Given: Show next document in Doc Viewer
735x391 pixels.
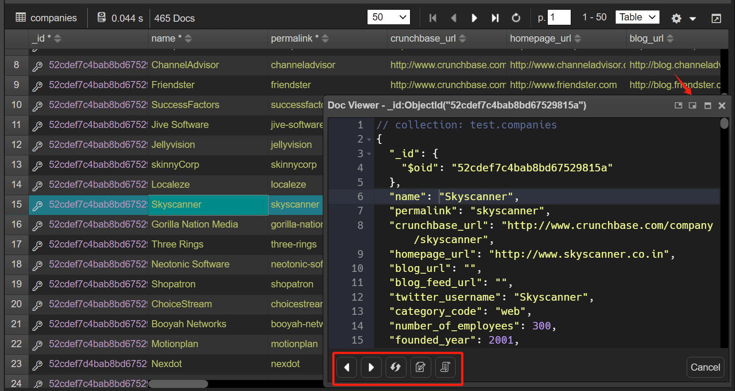Looking at the screenshot, I should (x=371, y=367).
